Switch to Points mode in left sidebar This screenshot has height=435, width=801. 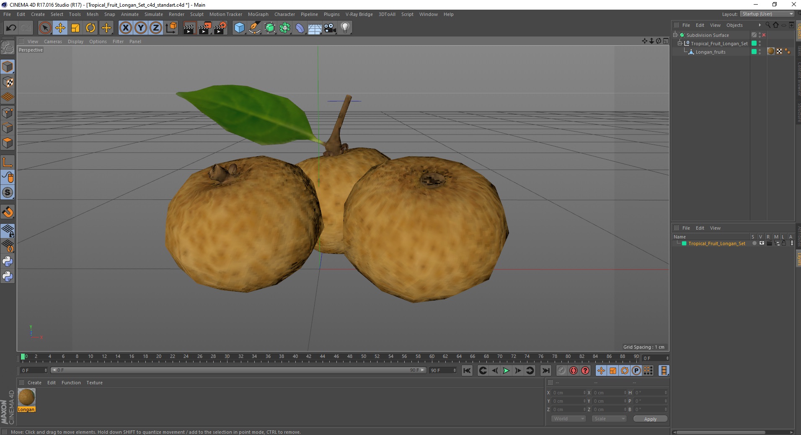8,113
